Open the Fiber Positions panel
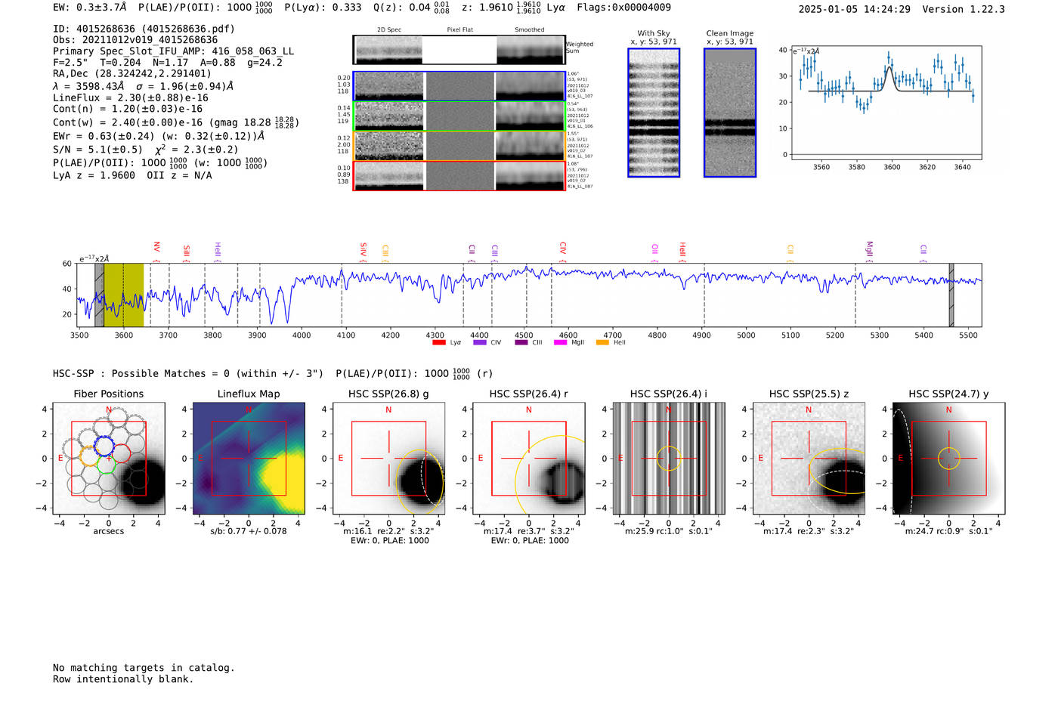1058x720 pixels. click(x=109, y=459)
